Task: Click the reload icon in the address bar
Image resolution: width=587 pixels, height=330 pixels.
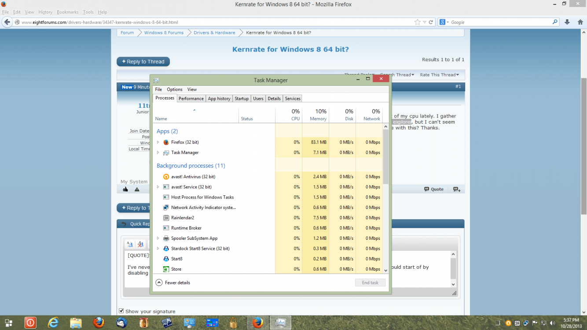Action: click(x=431, y=22)
